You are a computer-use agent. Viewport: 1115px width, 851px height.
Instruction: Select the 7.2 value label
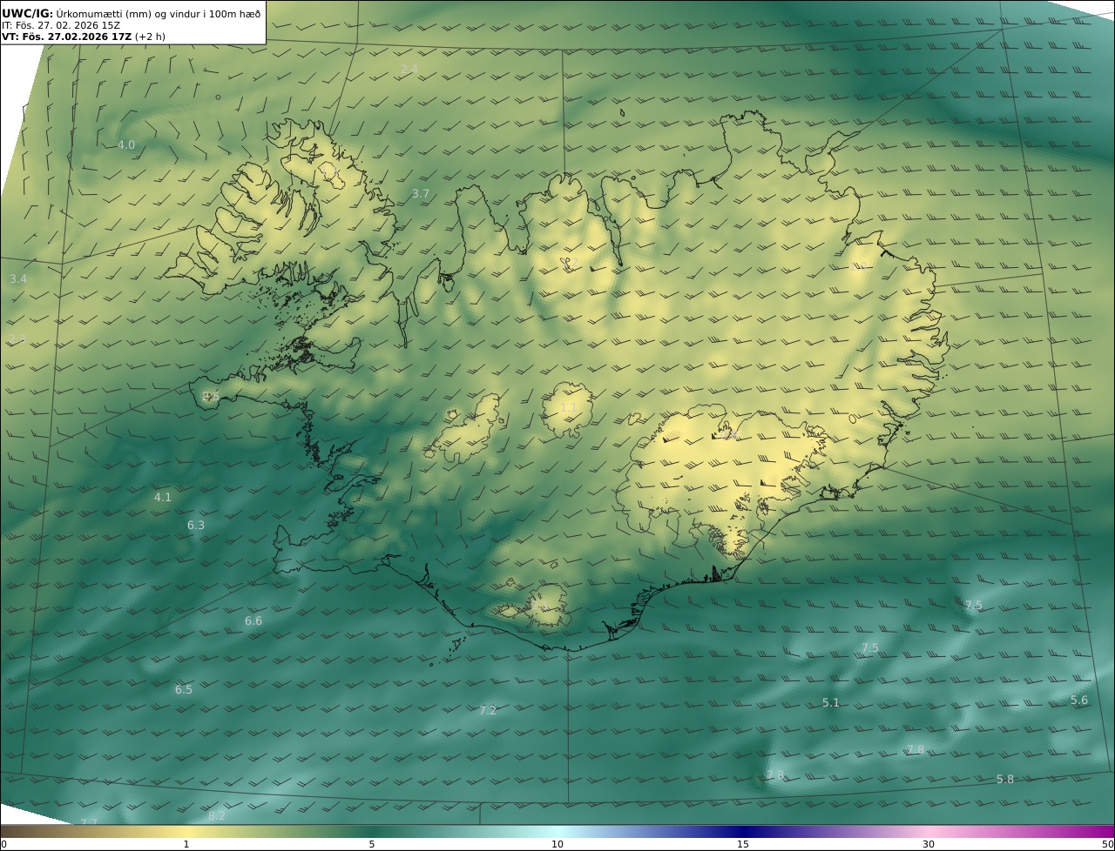pyautogui.click(x=488, y=710)
